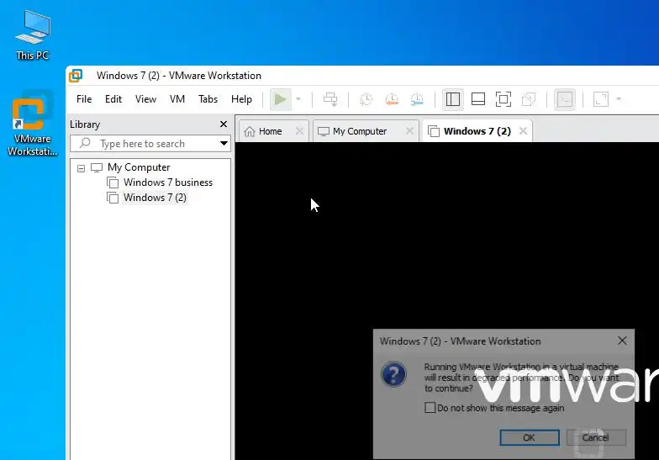The image size is (659, 460).
Task: Check Do not show this message again
Action: tap(430, 407)
